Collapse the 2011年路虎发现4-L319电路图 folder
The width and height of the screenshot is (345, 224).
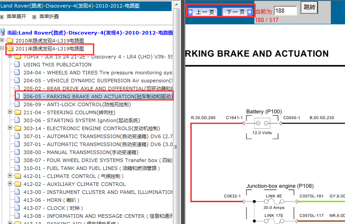[2, 48]
